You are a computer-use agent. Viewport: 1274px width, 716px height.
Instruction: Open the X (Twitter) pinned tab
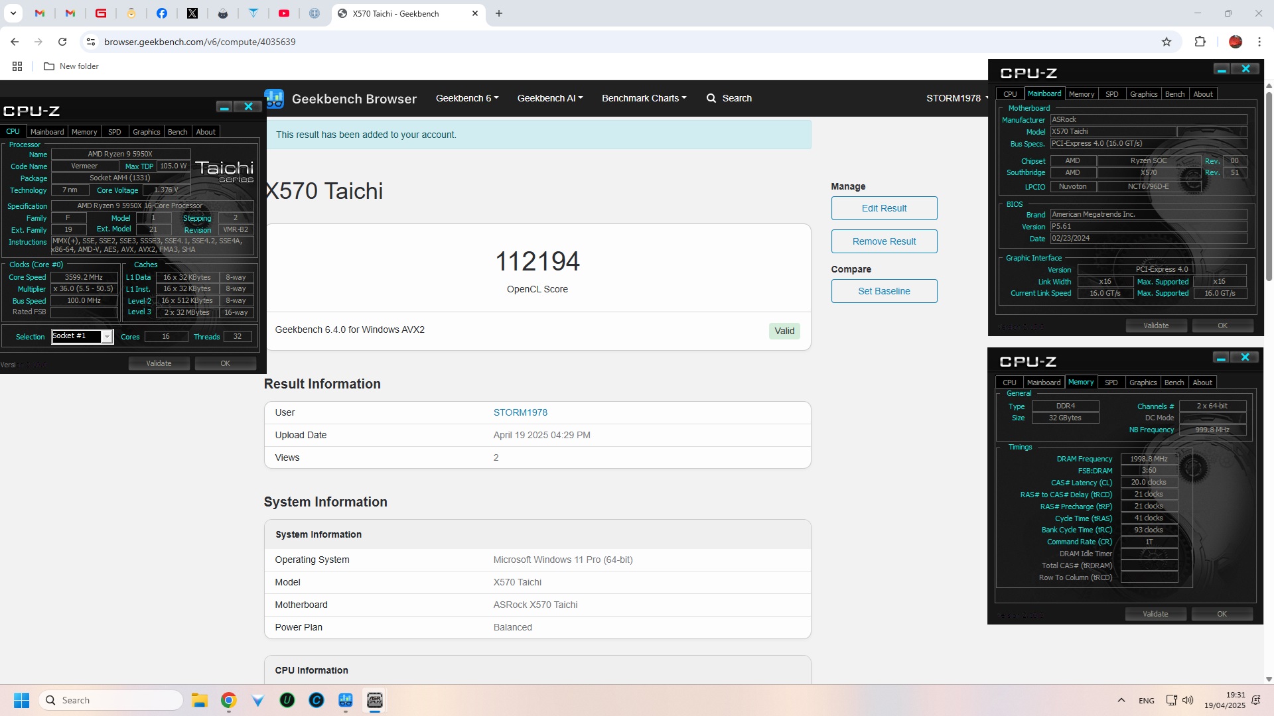click(x=192, y=13)
